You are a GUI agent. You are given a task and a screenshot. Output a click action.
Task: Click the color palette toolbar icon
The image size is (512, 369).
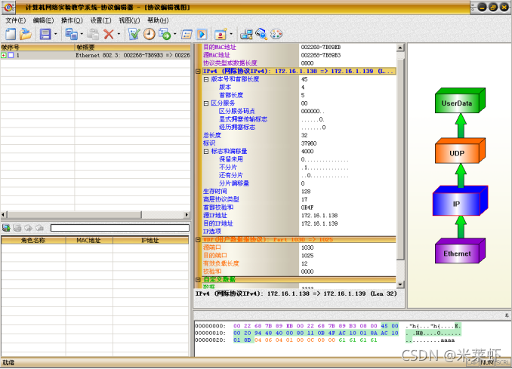point(275,34)
